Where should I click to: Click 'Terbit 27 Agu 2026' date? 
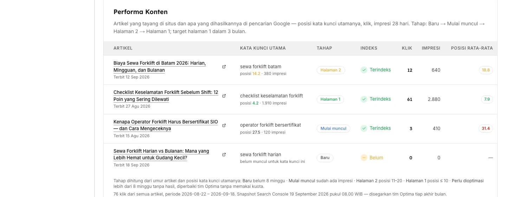(x=132, y=106)
